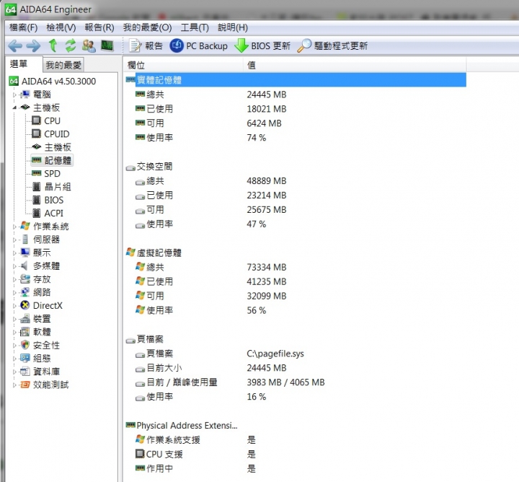Select the 晶片組 tree item
The height and width of the screenshot is (482, 519).
tap(58, 187)
